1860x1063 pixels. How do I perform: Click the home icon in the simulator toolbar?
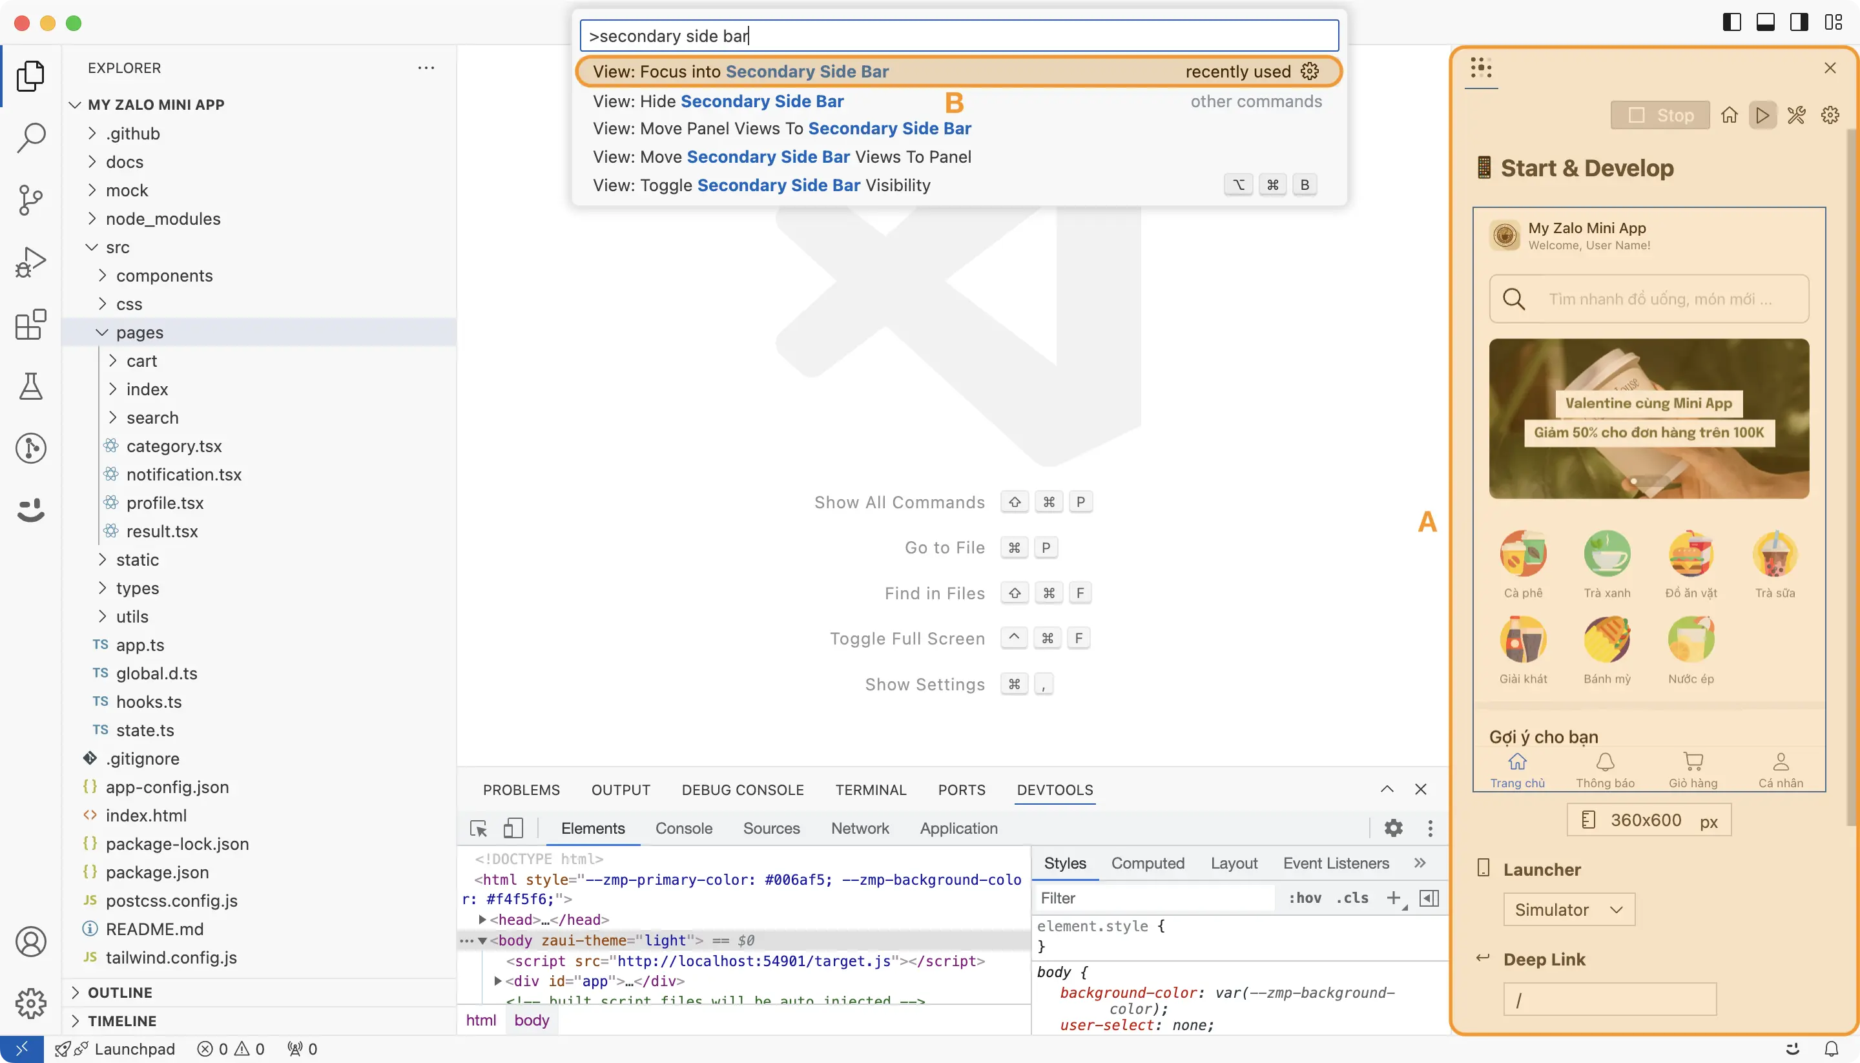tap(1730, 114)
